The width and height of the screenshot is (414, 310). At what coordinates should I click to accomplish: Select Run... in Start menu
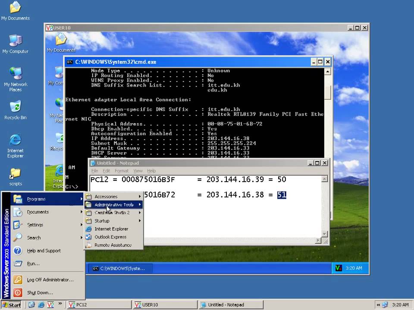point(47,263)
